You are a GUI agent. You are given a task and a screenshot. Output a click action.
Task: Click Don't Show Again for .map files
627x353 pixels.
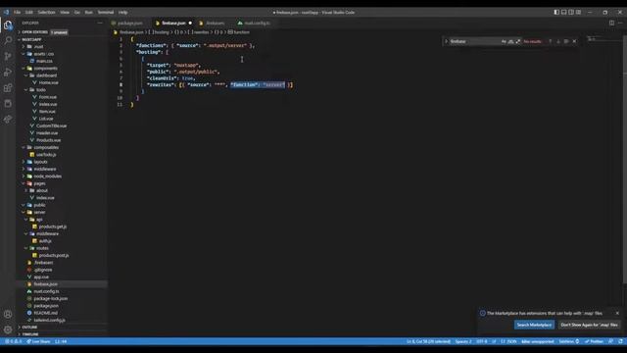tap(589, 325)
